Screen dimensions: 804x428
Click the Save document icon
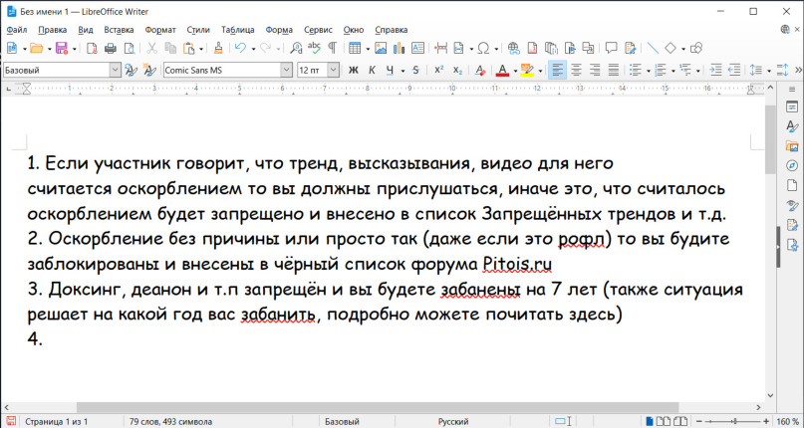pos(61,48)
